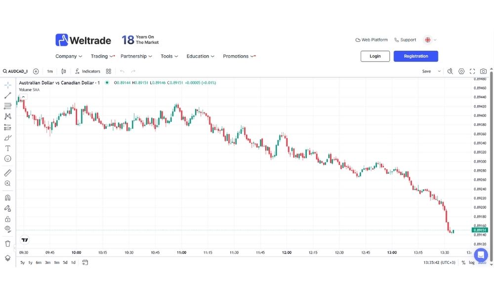The height and width of the screenshot is (296, 494).
Task: Click the AUDCAD symbol search field
Action: (x=15, y=72)
